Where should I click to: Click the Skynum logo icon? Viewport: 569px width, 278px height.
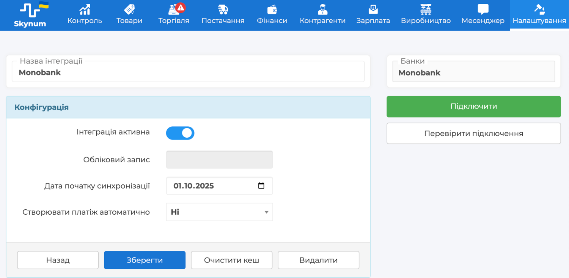click(x=30, y=11)
